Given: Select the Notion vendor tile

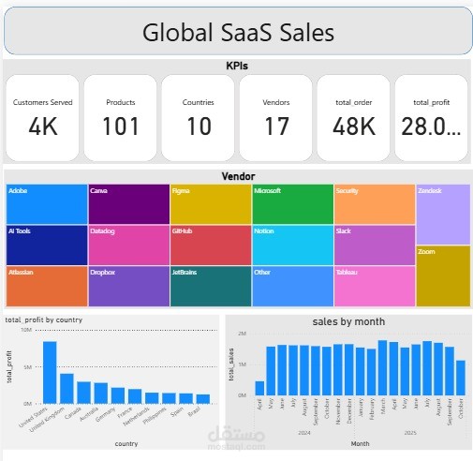Looking at the screenshot, I should [293, 245].
